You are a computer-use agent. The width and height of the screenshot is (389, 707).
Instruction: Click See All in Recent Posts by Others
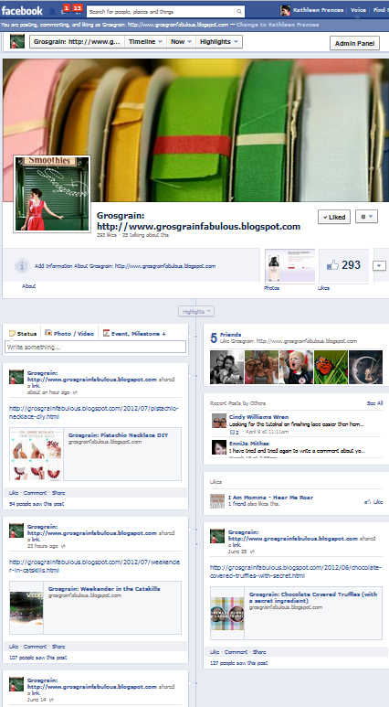pos(374,403)
